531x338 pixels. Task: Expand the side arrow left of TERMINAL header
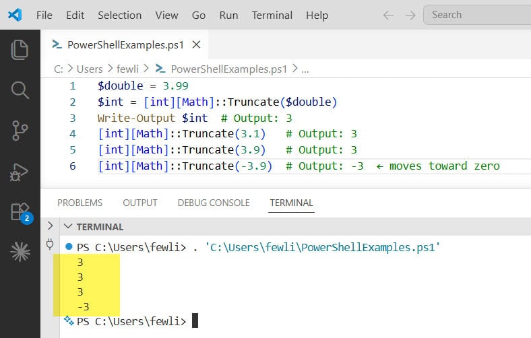tap(50, 226)
